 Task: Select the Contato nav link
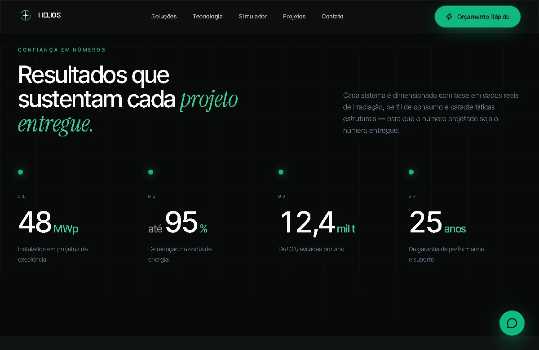[x=332, y=16]
